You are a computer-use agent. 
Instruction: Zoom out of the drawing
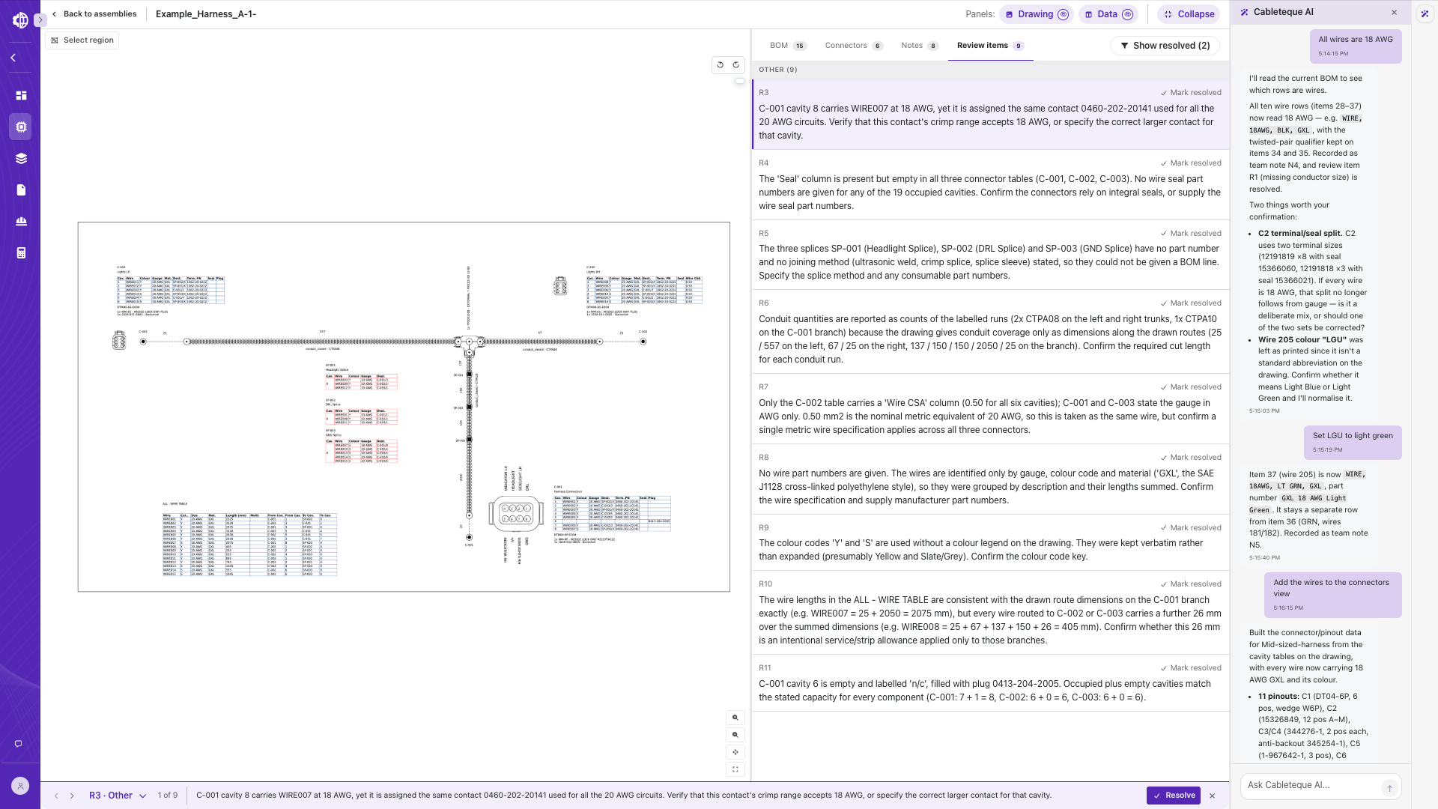pos(735,735)
